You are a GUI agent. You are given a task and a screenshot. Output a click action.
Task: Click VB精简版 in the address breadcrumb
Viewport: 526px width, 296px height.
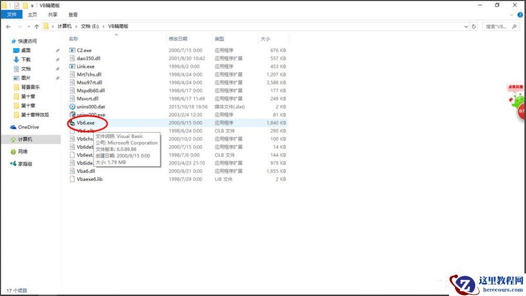click(x=118, y=26)
